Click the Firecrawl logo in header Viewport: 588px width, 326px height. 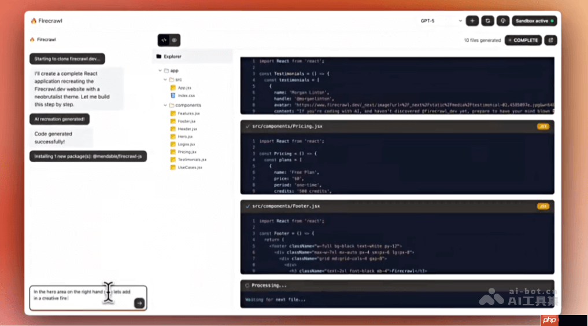click(46, 21)
